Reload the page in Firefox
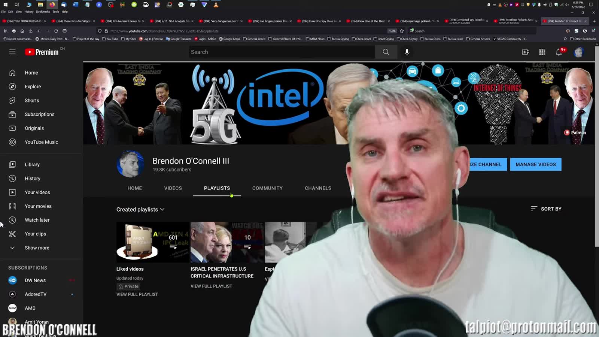 [x=56, y=31]
